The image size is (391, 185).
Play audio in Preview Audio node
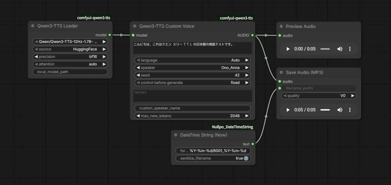(288, 49)
